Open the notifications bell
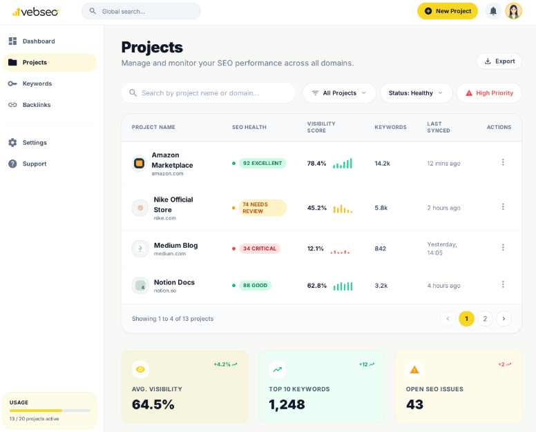 [493, 11]
